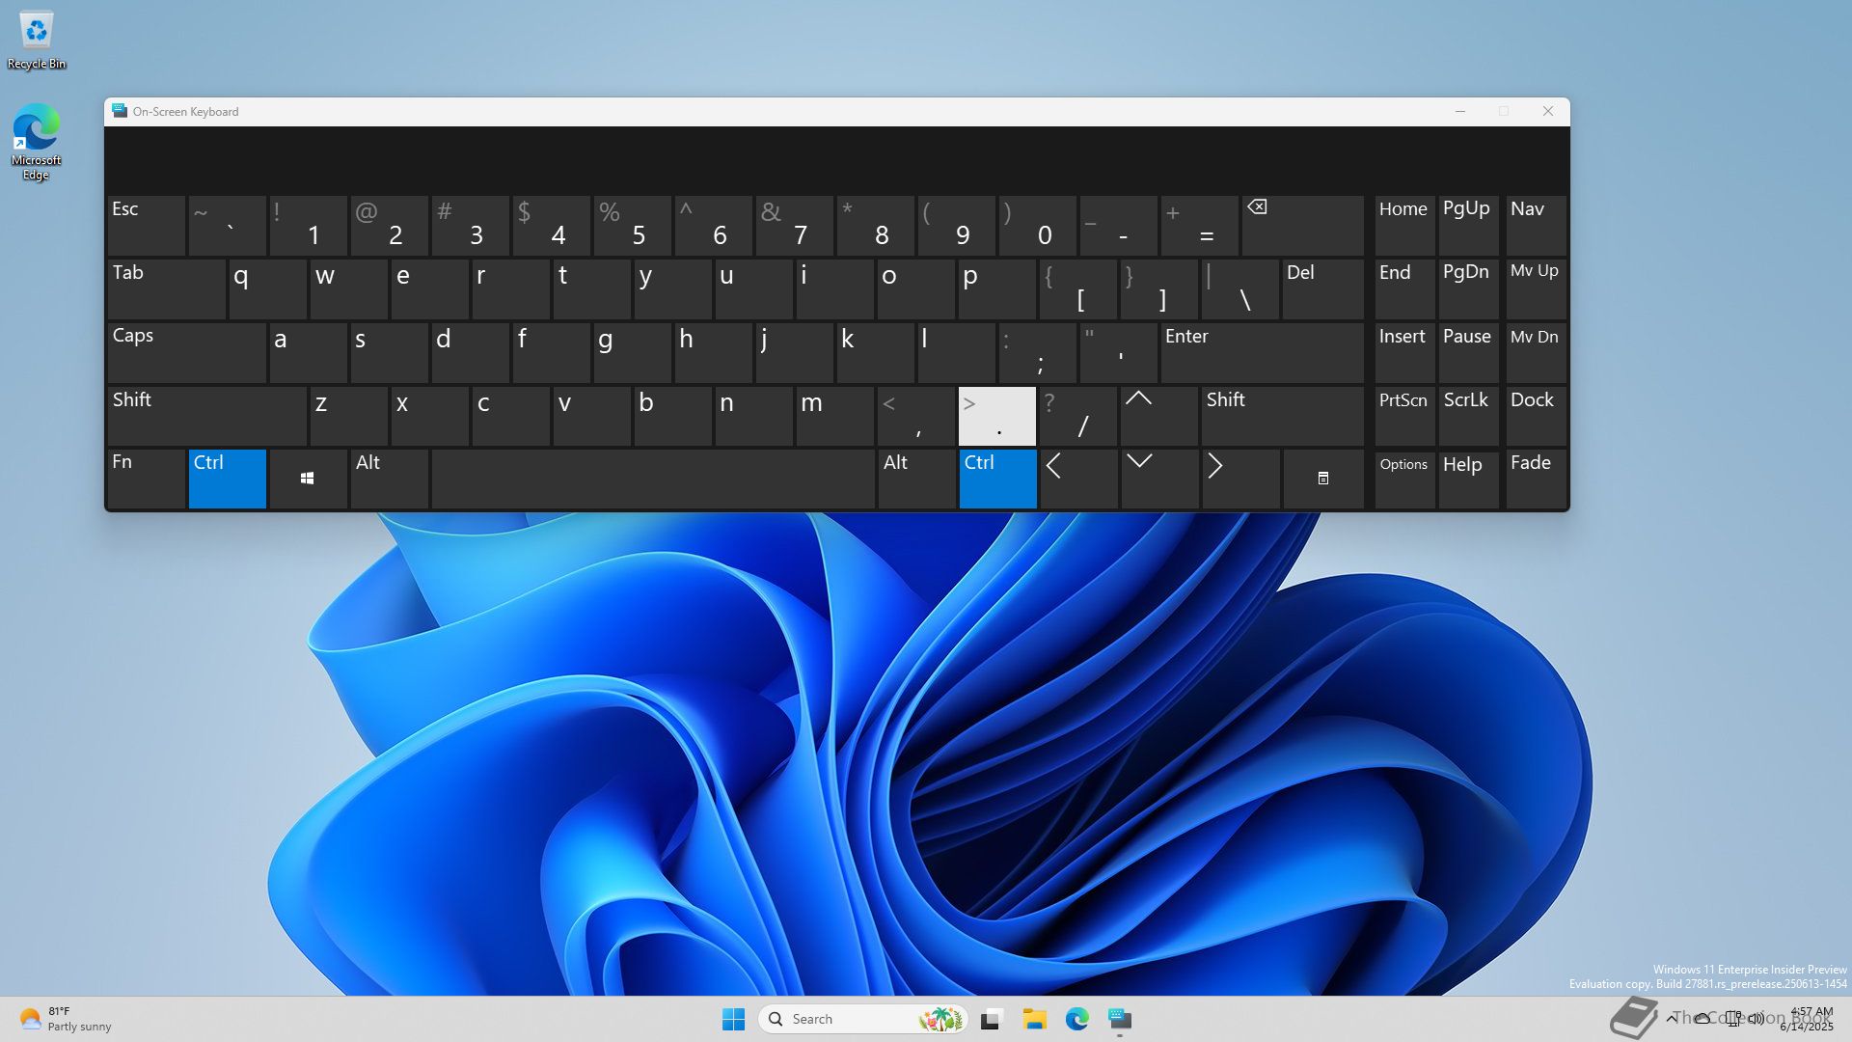Open the Options key settings
1852x1042 pixels.
coord(1403,478)
